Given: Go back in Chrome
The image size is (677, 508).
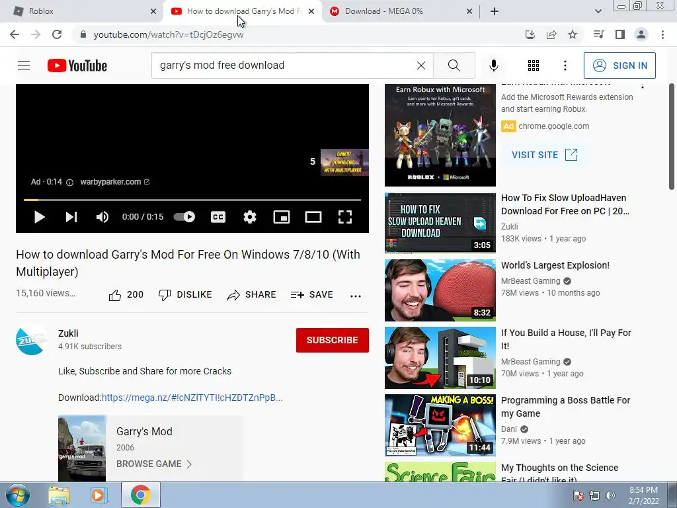Looking at the screenshot, I should pos(15,34).
